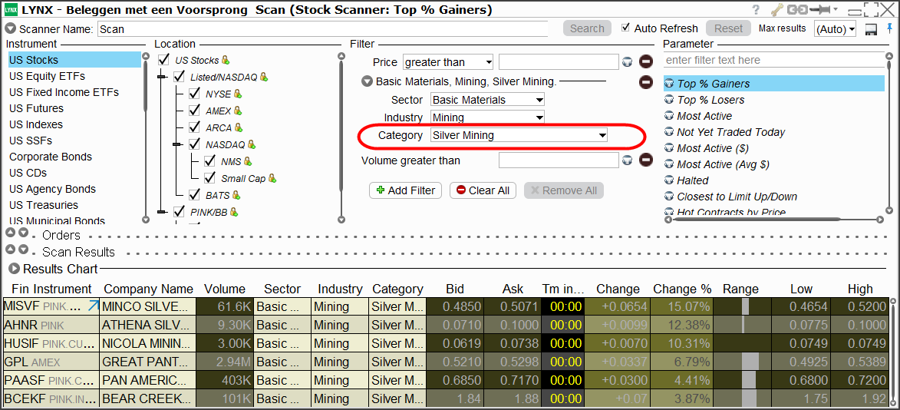The width and height of the screenshot is (900, 410).
Task: Uncheck the ARCA checkbox
Action: click(x=195, y=127)
